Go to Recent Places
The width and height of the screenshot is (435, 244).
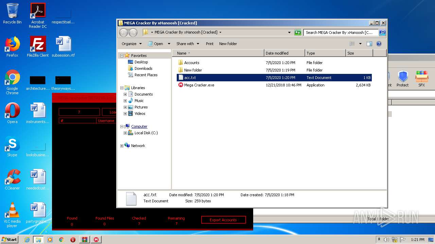[146, 75]
